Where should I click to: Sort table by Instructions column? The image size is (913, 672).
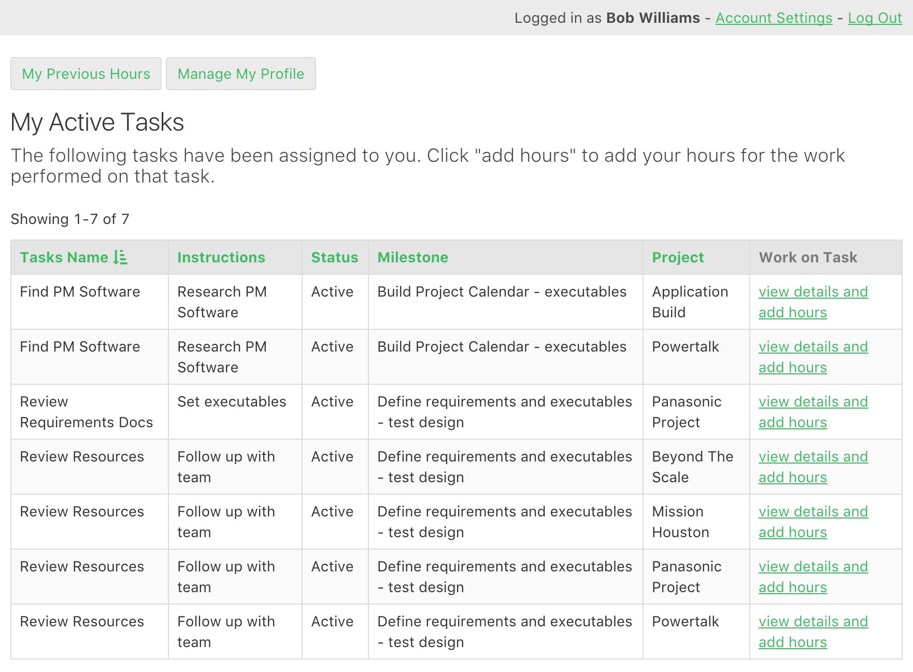221,257
